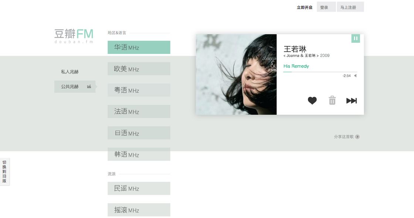
Task: Click the arrow icon beside 分享这首歌
Action: (357, 136)
